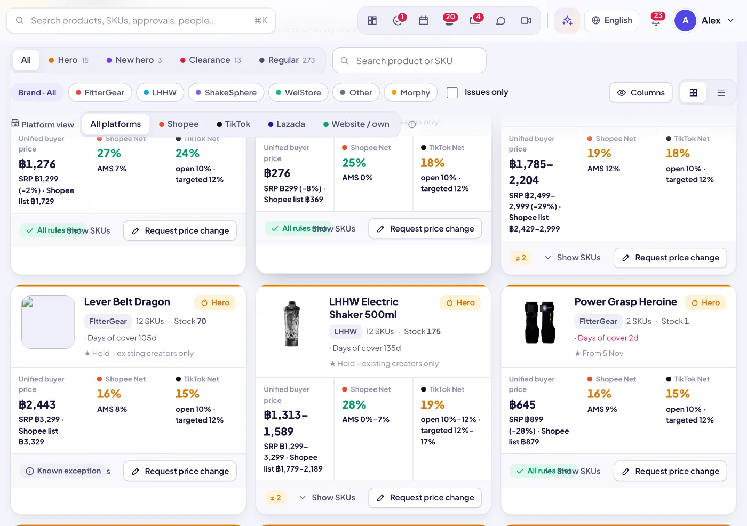747x526 pixels.
Task: Switch to grid card view
Action: [x=693, y=93]
